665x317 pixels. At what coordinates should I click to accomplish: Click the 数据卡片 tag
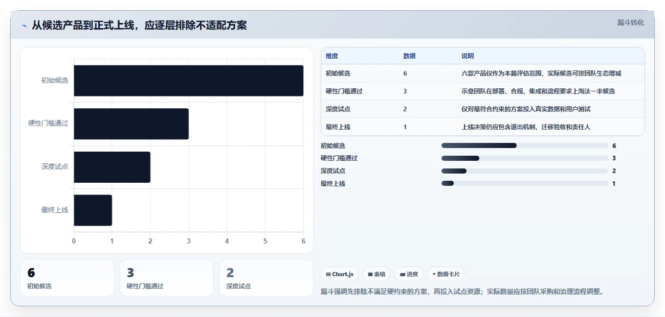(x=446, y=274)
